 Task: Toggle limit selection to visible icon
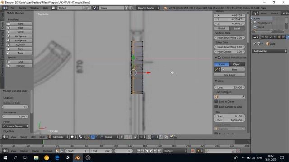pyautogui.click(x=135, y=137)
